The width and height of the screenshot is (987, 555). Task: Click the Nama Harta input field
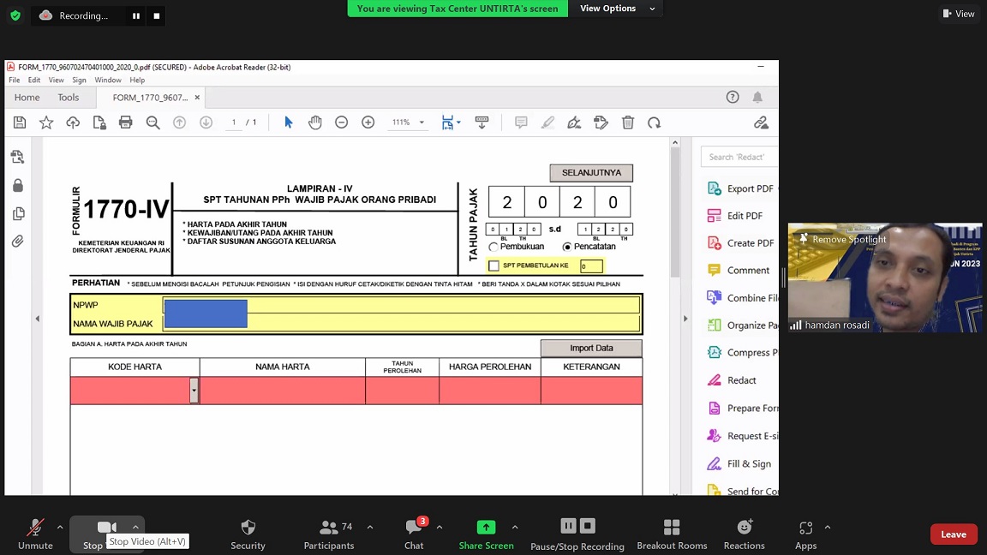[282, 391]
